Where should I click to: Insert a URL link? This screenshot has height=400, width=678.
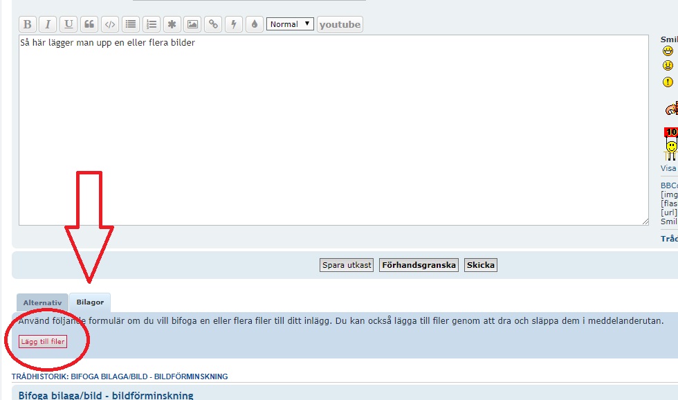coord(213,24)
